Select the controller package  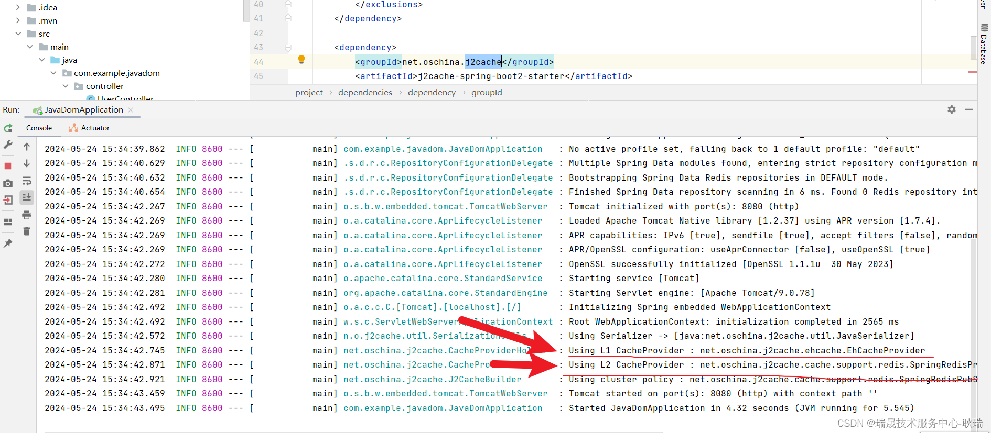click(105, 86)
